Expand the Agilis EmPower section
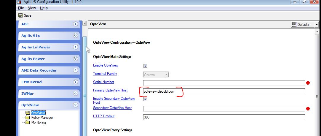Image resolution: width=321 pixels, height=136 pixels. [76, 47]
